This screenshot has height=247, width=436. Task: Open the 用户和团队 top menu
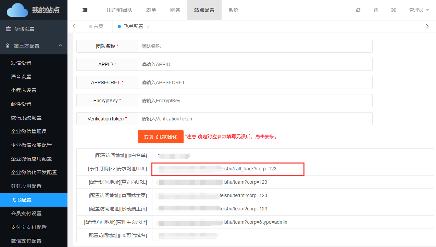[119, 10]
